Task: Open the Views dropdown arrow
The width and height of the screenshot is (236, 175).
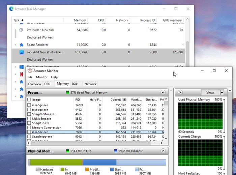Action: coord(222,92)
